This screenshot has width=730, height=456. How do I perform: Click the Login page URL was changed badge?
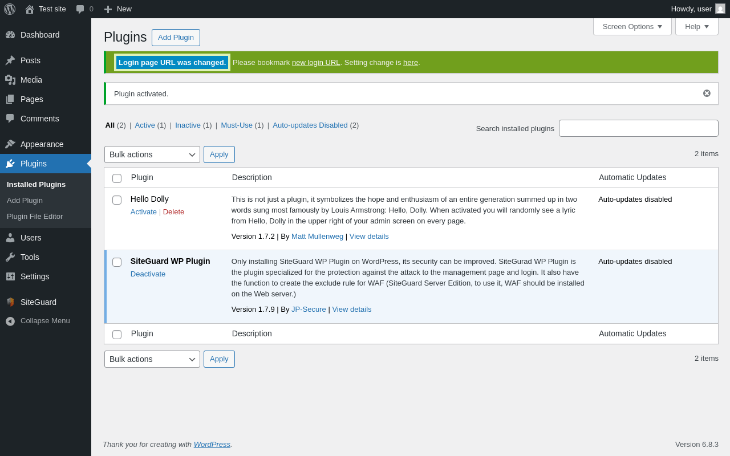(x=172, y=63)
